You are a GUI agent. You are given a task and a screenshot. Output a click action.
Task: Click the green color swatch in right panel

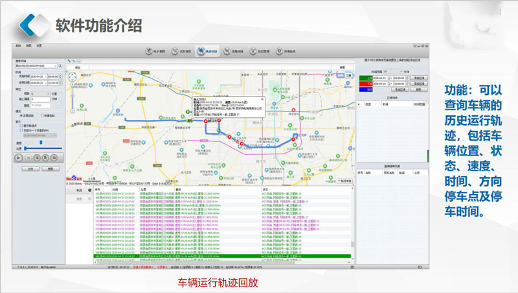tap(366, 78)
